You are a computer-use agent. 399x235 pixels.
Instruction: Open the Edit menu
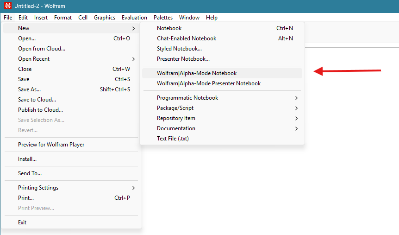point(23,18)
